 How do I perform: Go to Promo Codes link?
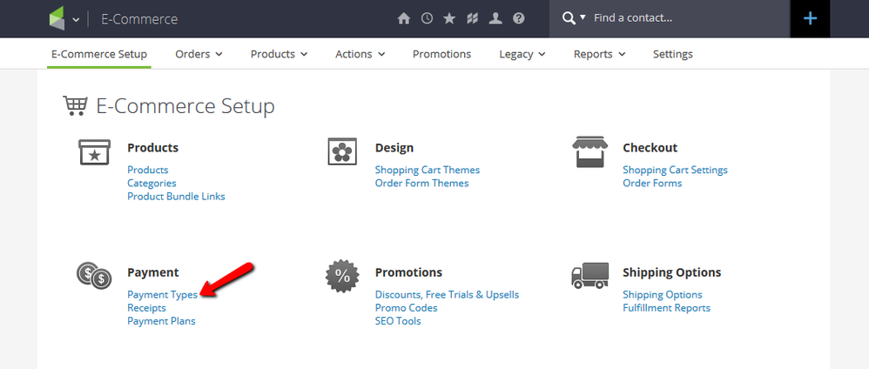coord(406,308)
